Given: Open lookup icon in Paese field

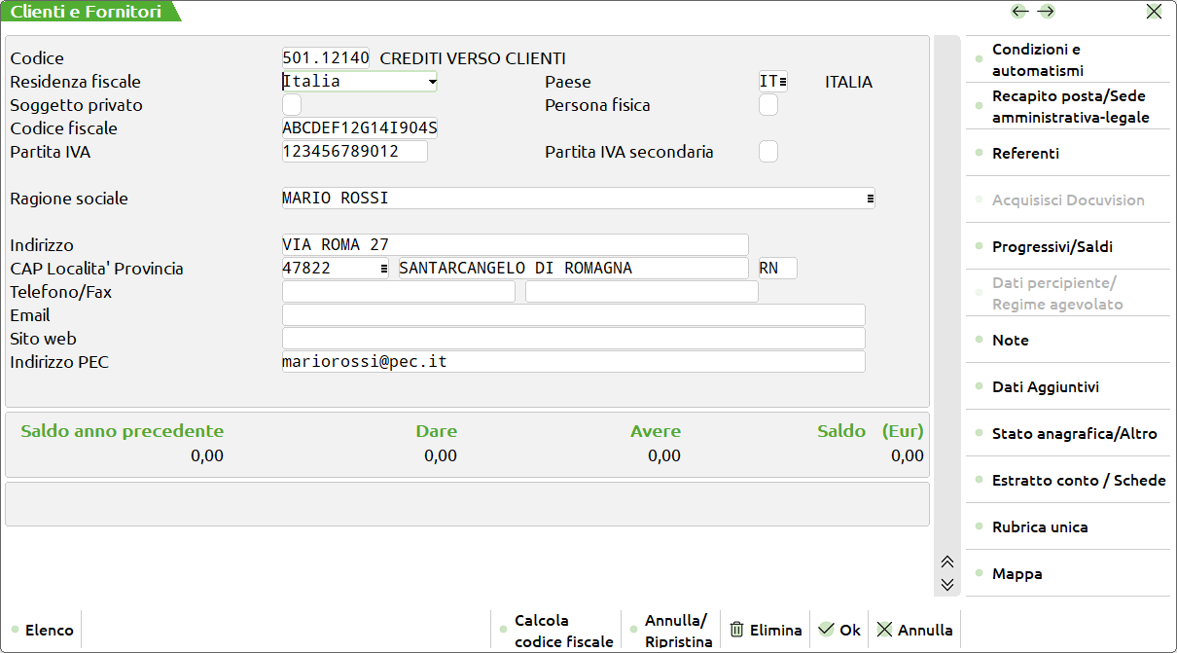Looking at the screenshot, I should [782, 82].
